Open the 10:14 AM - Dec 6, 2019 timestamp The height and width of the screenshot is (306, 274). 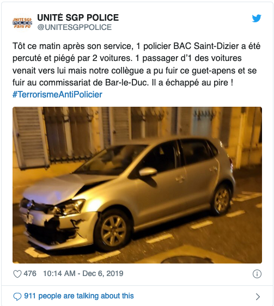click(83, 274)
